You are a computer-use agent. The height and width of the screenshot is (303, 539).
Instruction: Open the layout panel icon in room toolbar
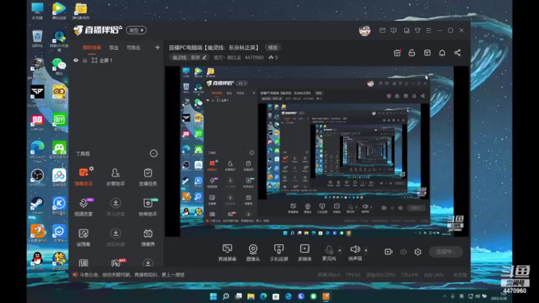(x=427, y=53)
